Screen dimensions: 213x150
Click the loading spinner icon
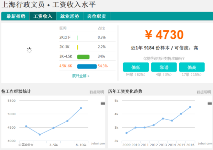29,50
